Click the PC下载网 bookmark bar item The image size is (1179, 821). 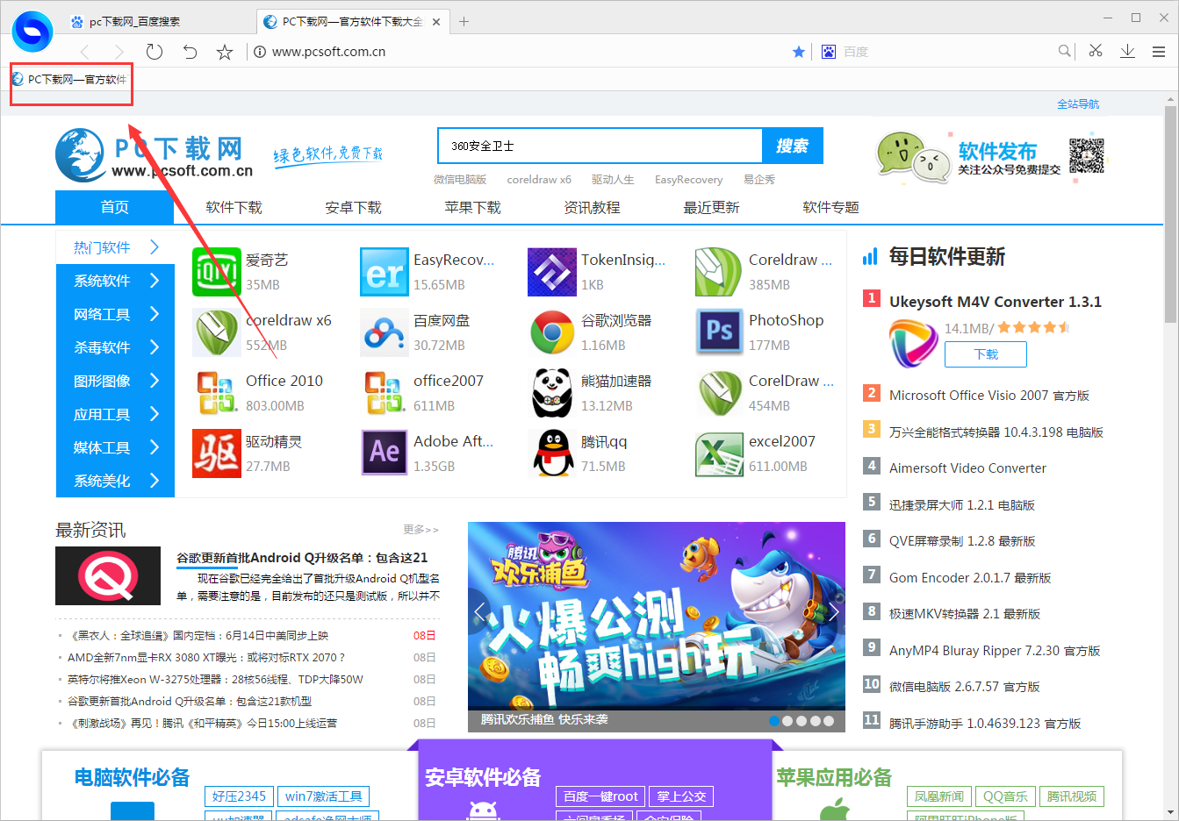pyautogui.click(x=69, y=79)
